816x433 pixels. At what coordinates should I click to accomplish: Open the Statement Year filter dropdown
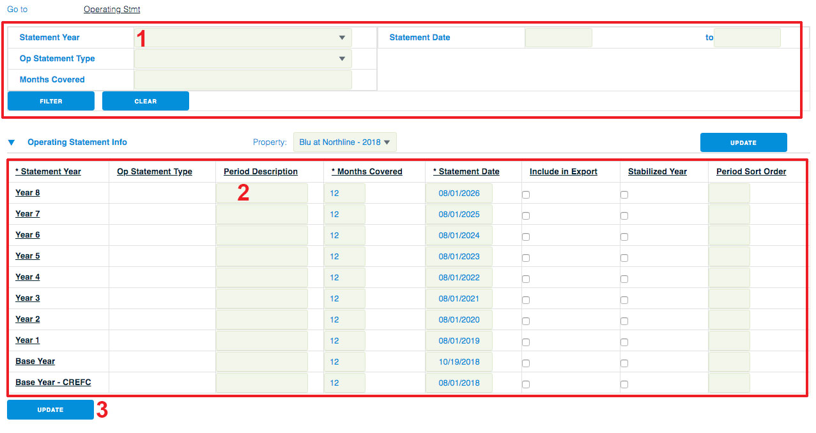[243, 38]
